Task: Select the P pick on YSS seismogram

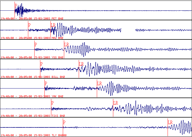Action: (36, 44)
